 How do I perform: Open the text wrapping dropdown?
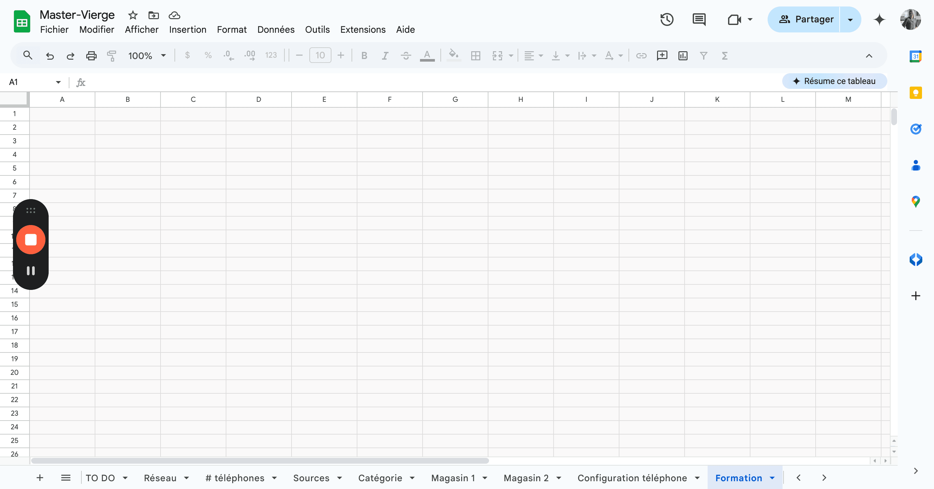(587, 55)
